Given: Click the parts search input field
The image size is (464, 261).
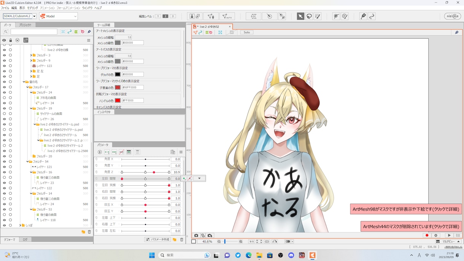Looking at the screenshot, I should 34,32.
